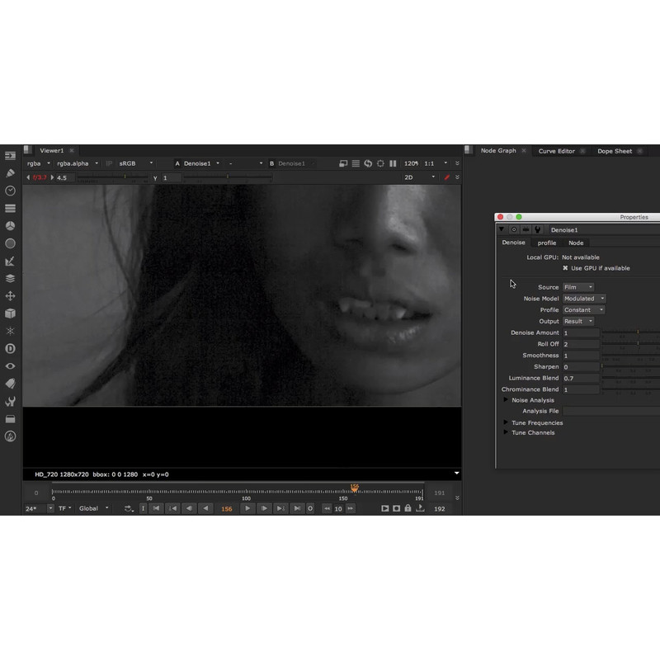Click the Denoise Amount slider
The width and height of the screenshot is (660, 660).
631,332
